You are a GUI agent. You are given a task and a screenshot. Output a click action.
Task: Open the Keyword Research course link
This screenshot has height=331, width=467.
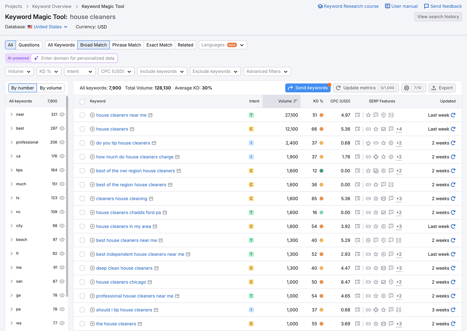[x=348, y=6]
